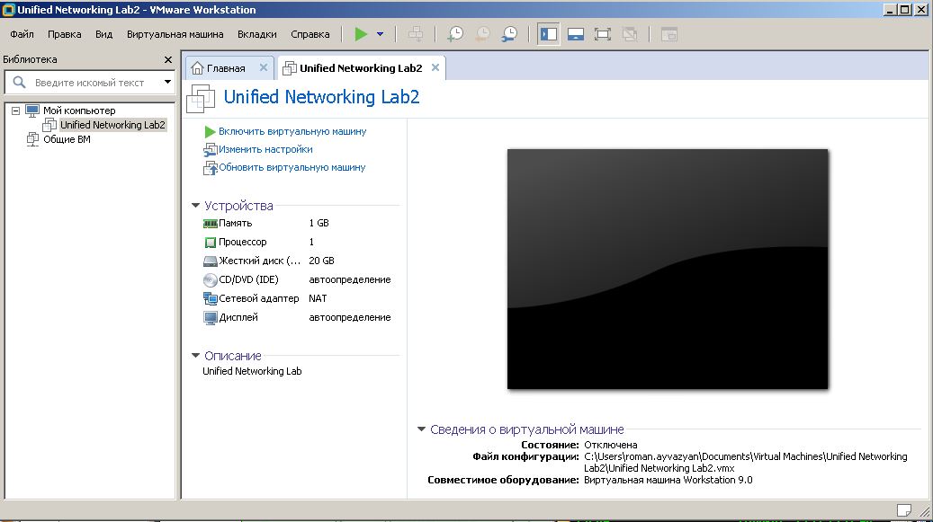
Task: Click Изменить настройки link
Action: (265, 150)
